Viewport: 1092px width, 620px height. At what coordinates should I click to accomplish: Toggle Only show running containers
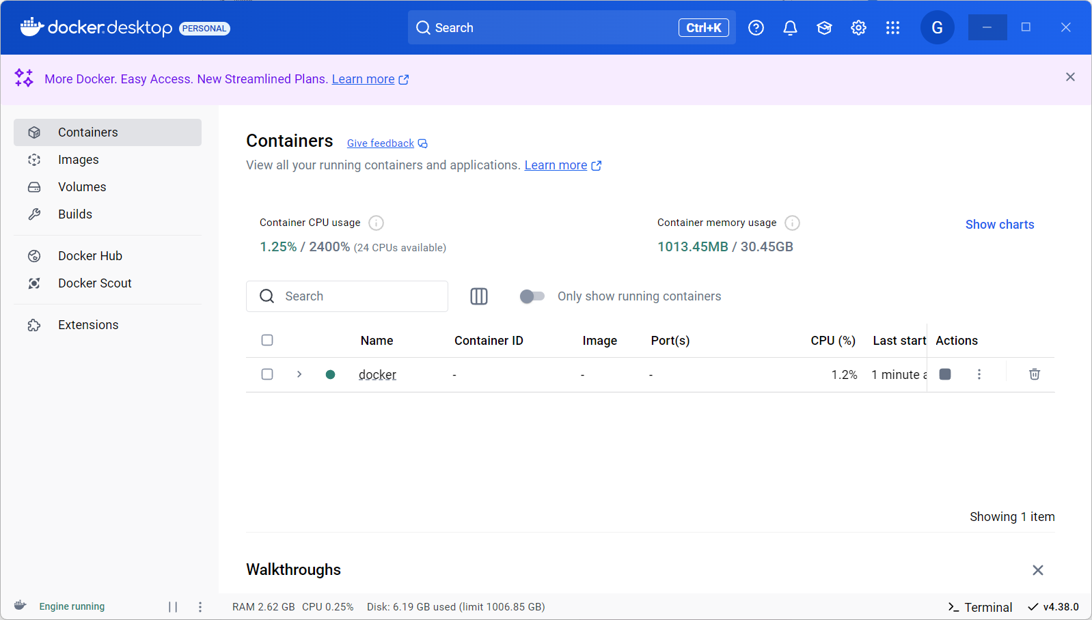point(532,296)
